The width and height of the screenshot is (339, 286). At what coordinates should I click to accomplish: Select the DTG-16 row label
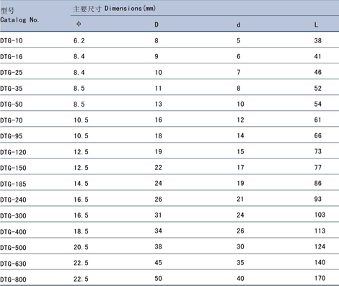point(12,57)
